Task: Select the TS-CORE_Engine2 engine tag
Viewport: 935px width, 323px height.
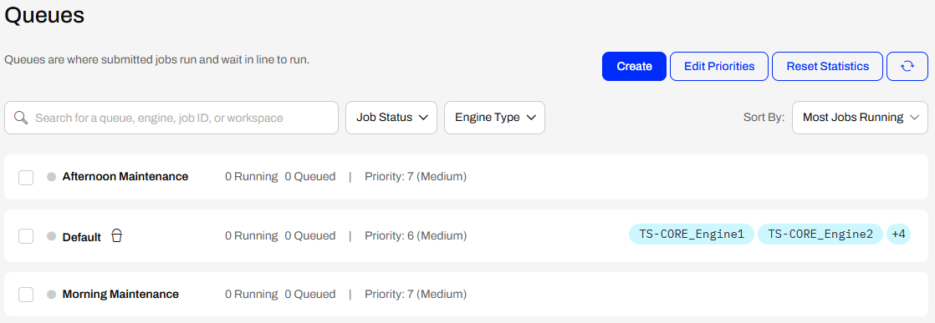Action: [820, 235]
